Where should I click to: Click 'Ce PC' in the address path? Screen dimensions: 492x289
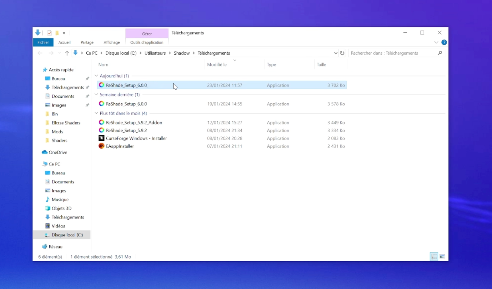tap(92, 53)
